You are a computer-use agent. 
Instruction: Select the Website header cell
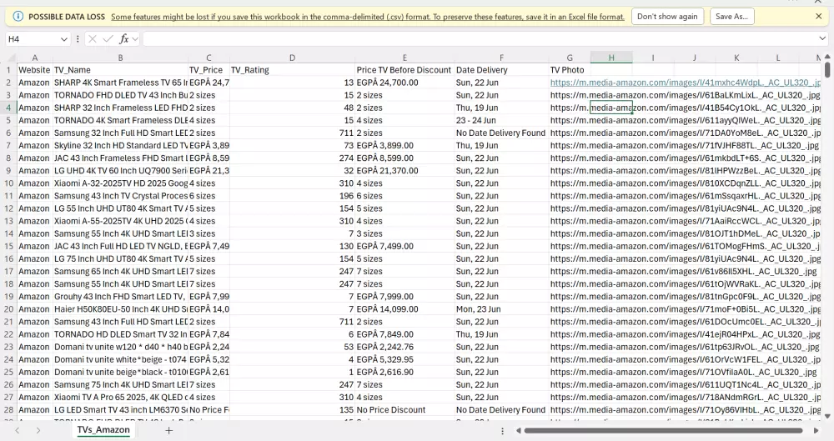tap(34, 70)
